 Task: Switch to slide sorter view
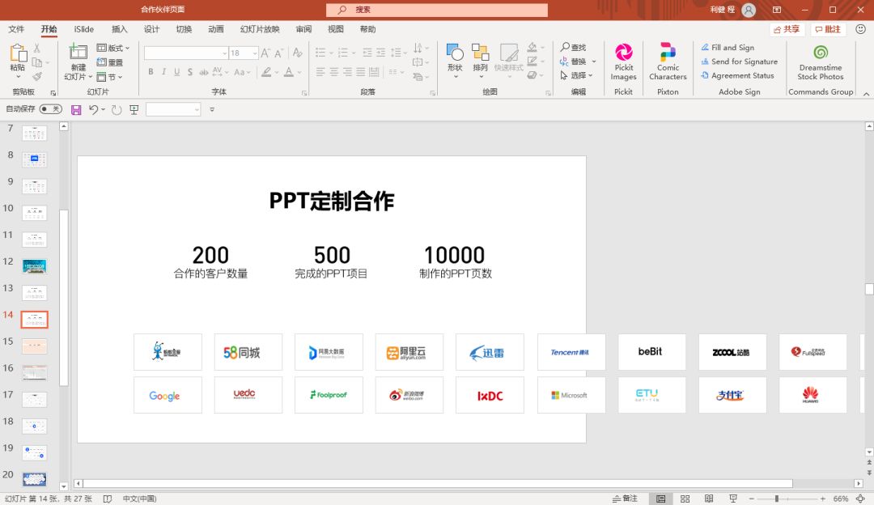tap(685, 499)
